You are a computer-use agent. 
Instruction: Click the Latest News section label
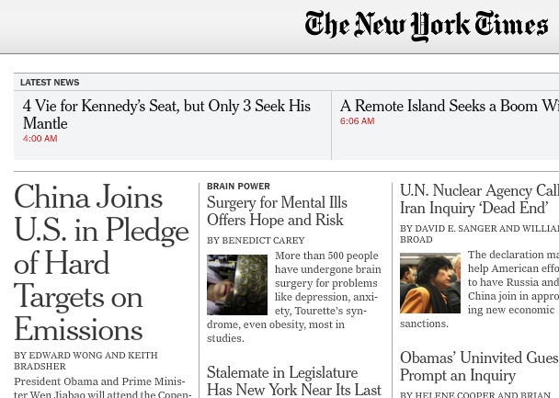[50, 83]
